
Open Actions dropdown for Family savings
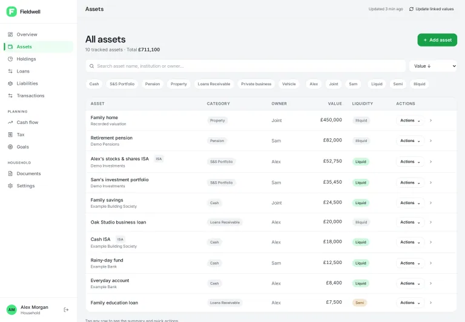pyautogui.click(x=410, y=203)
